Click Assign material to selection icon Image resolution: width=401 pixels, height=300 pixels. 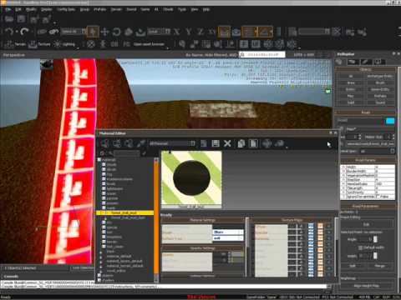pos(105,143)
